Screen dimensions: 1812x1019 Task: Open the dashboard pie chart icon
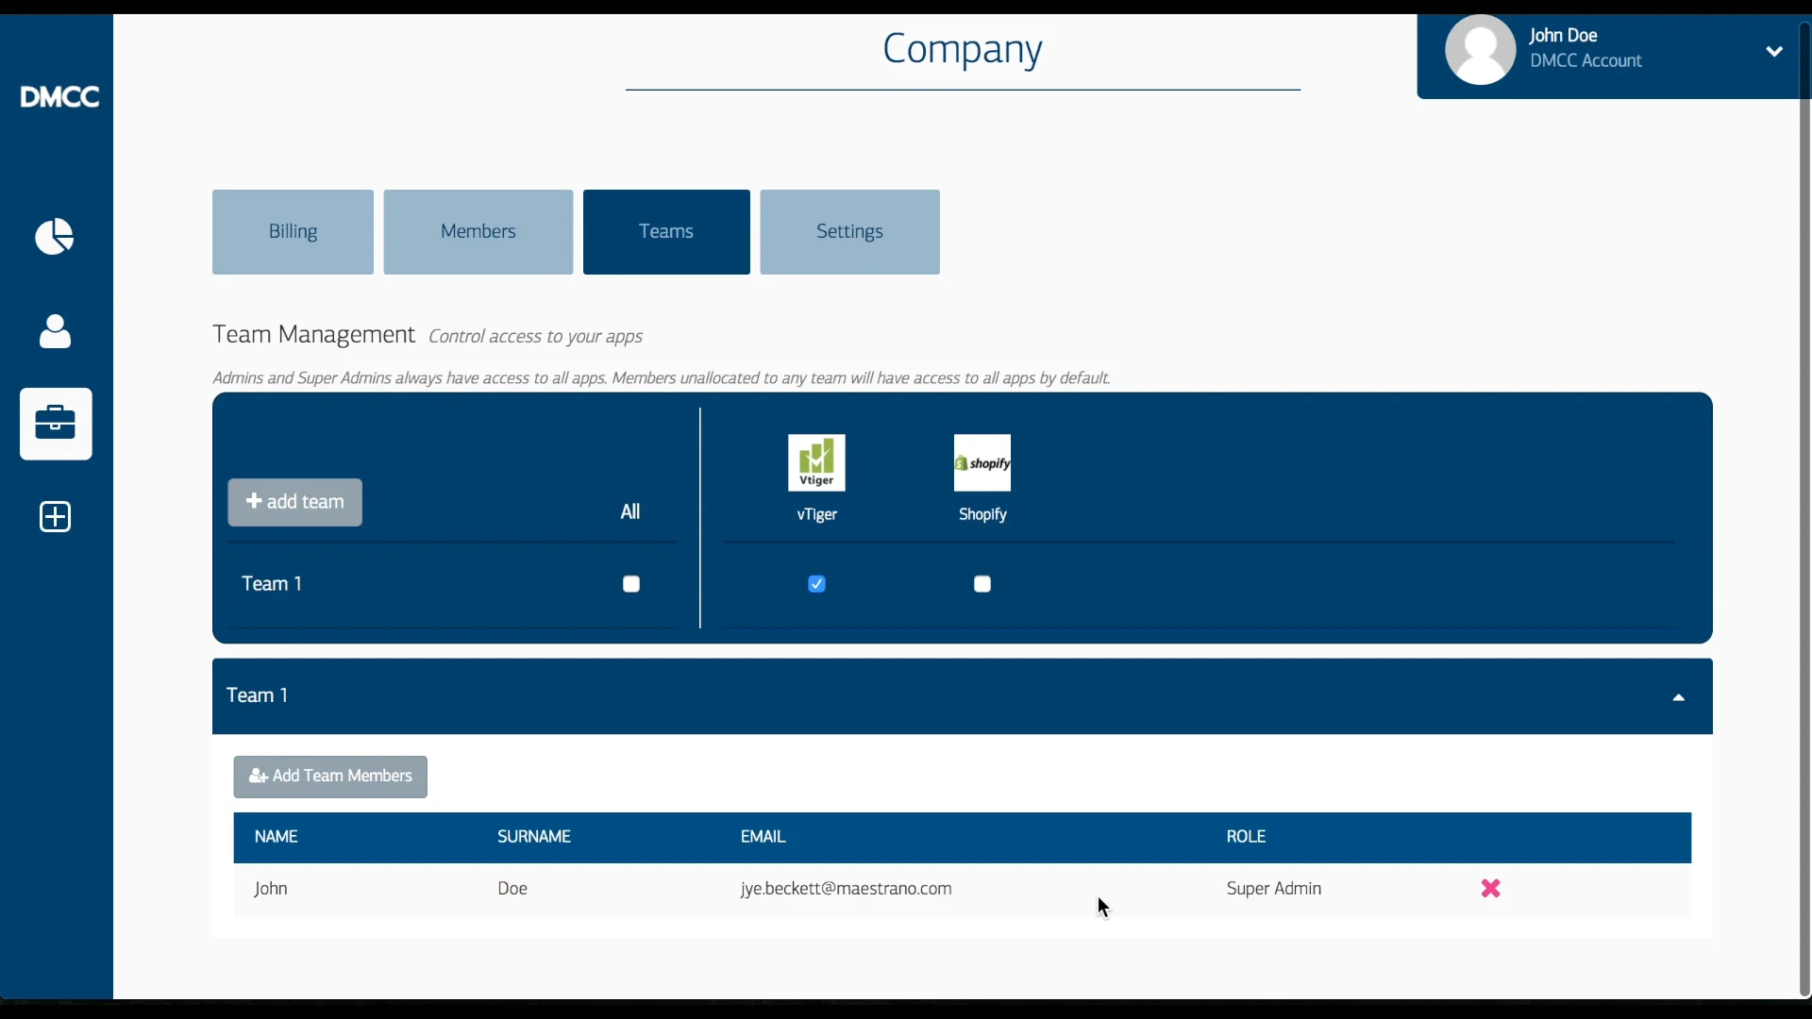55,237
